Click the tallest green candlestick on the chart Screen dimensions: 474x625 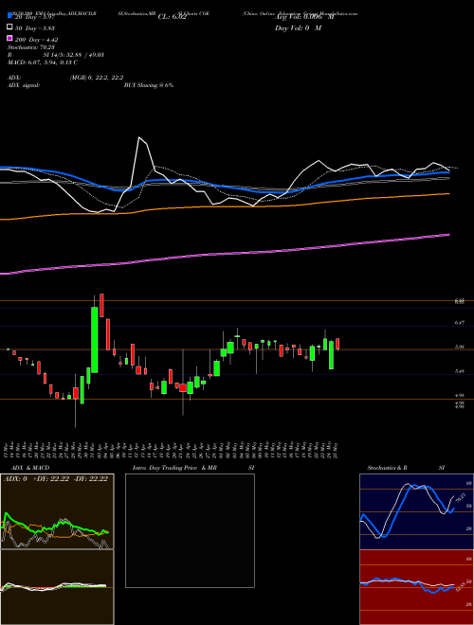coord(95,340)
